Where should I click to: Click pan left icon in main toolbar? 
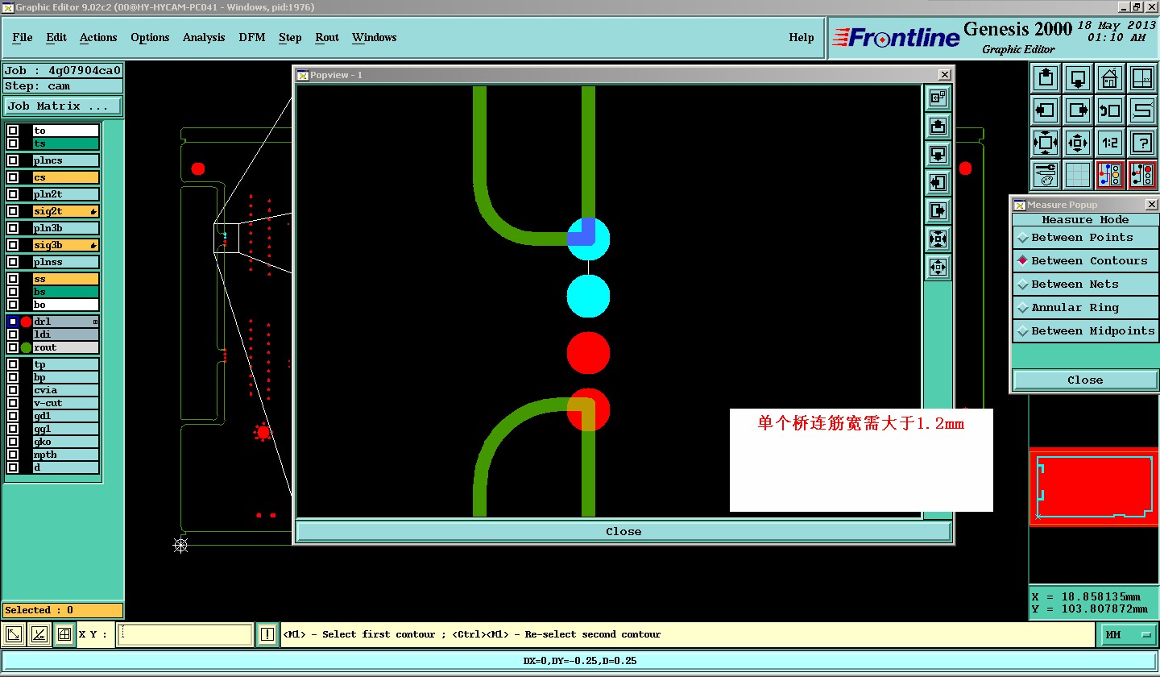tap(1046, 110)
